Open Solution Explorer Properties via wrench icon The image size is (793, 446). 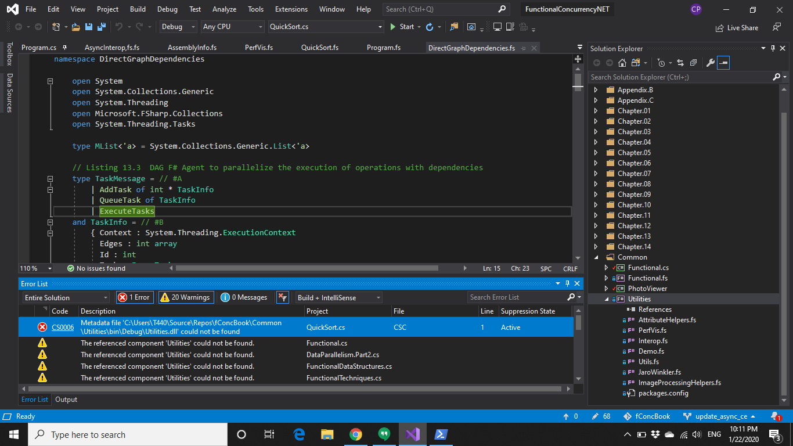tap(711, 63)
